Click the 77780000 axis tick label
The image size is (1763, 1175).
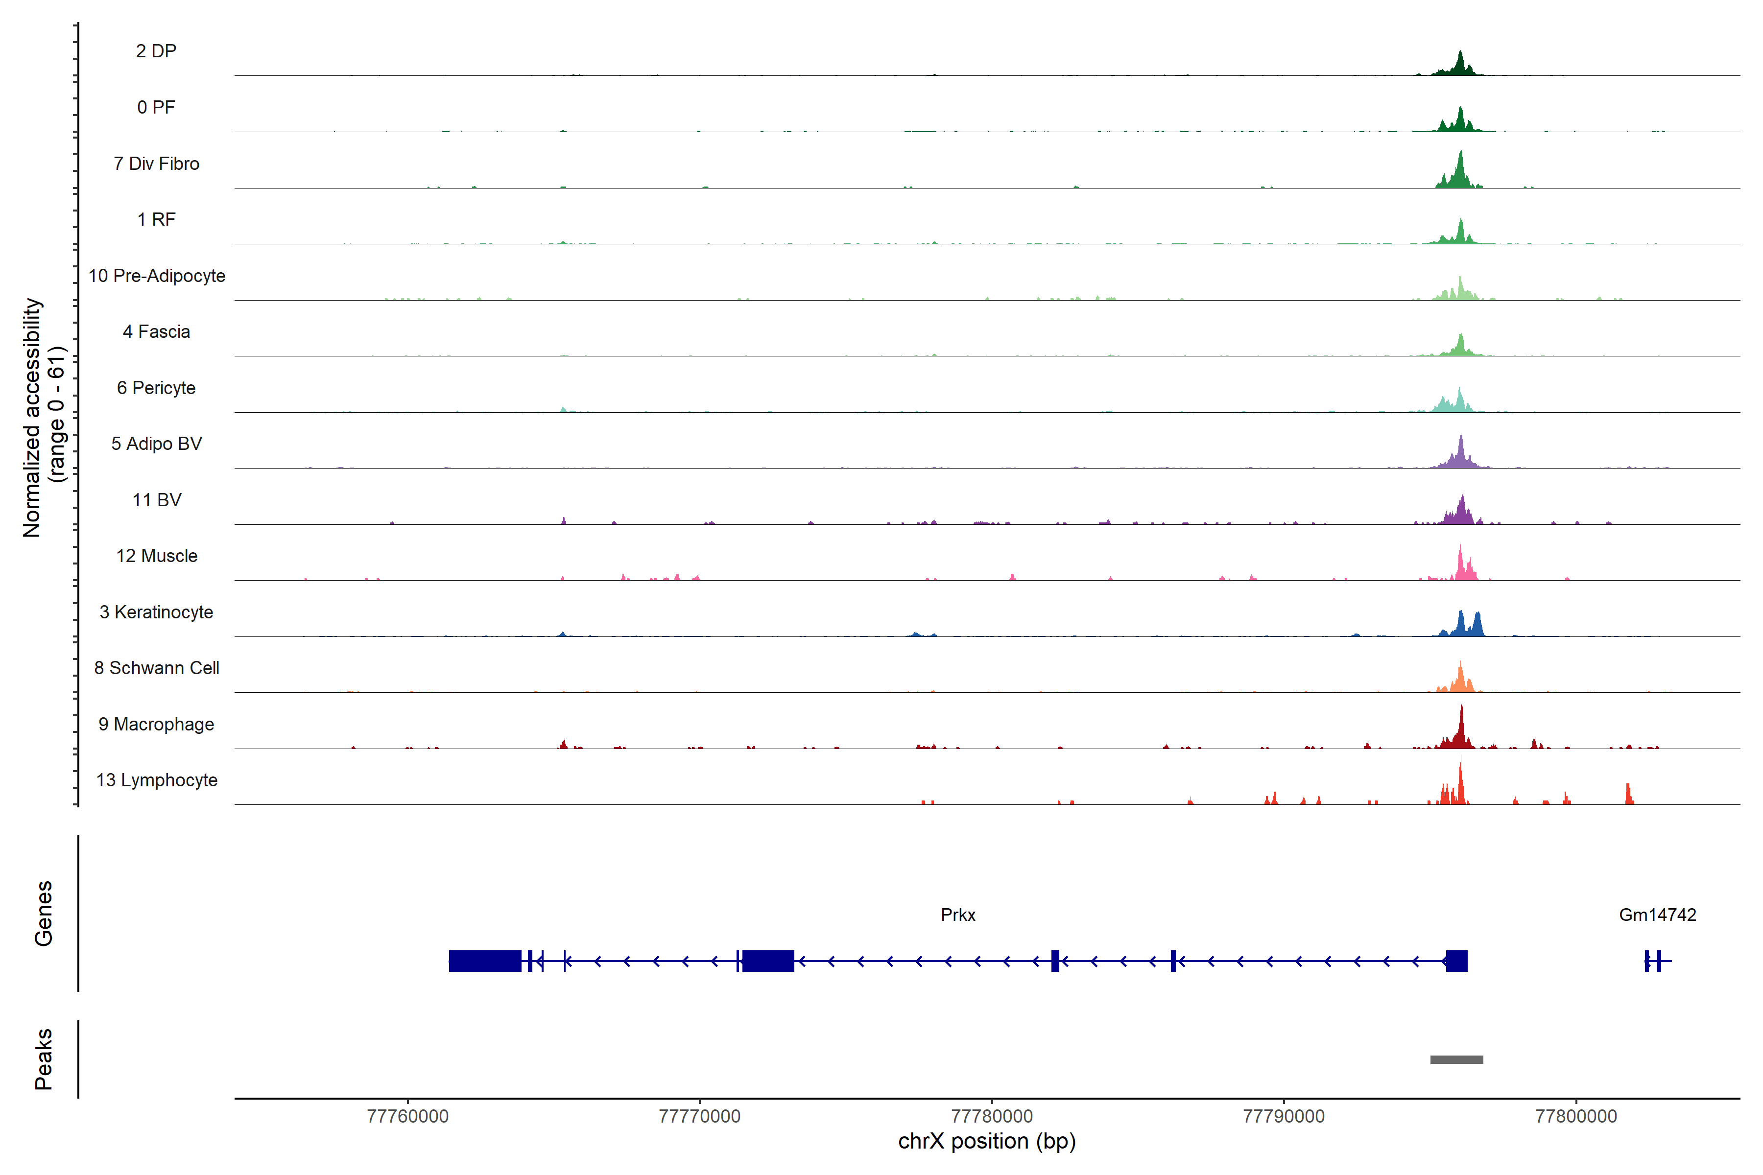(x=992, y=1117)
